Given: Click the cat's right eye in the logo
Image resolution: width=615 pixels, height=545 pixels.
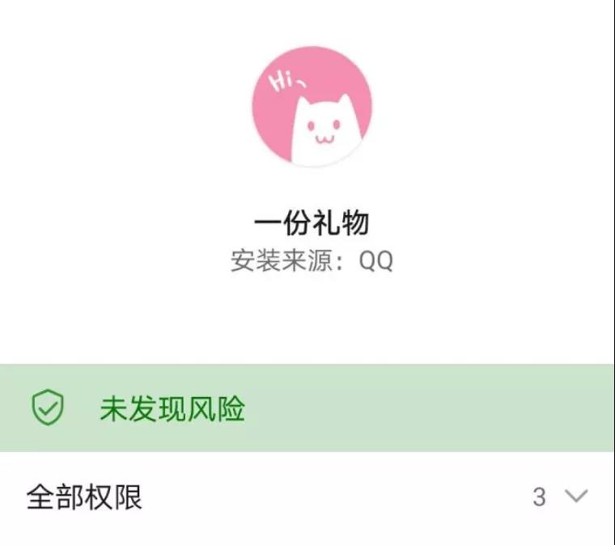Looking at the screenshot, I should point(337,125).
